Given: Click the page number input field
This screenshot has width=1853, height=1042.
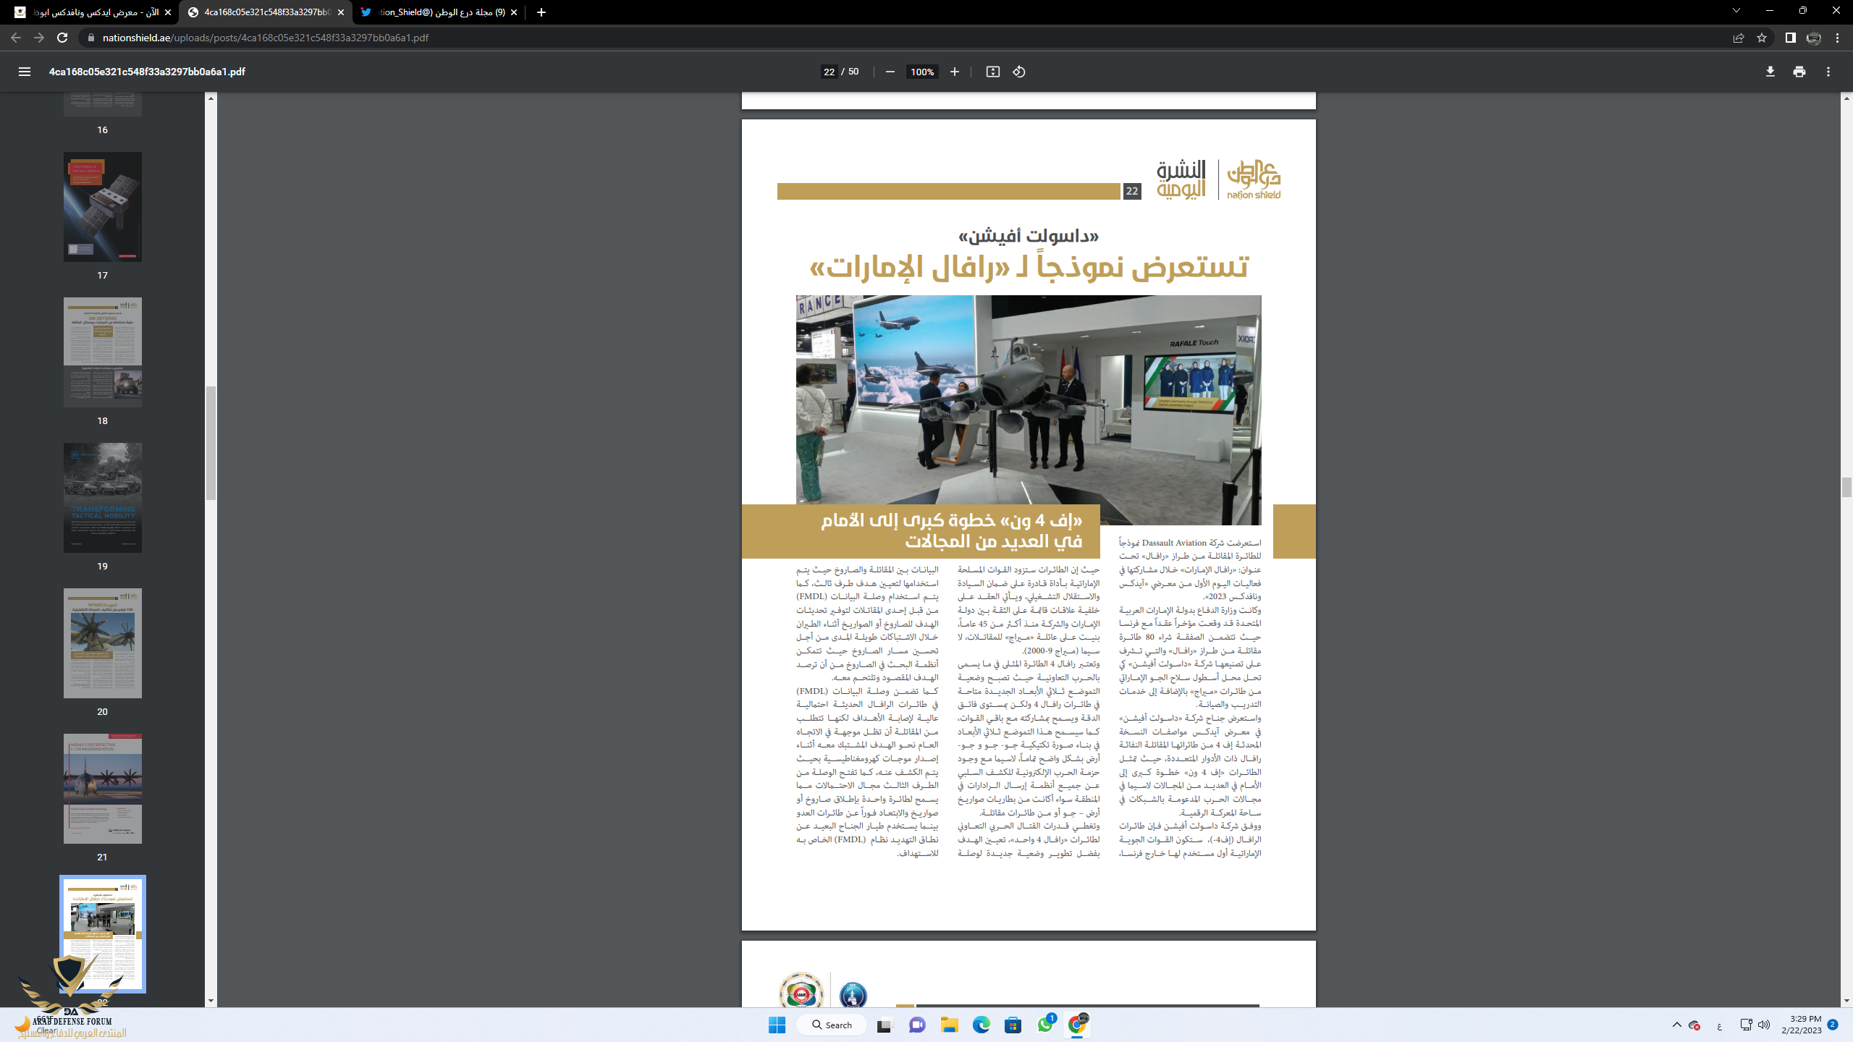Looking at the screenshot, I should [x=829, y=72].
